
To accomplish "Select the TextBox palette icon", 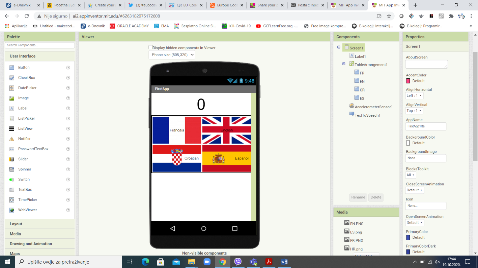I will [12, 190].
